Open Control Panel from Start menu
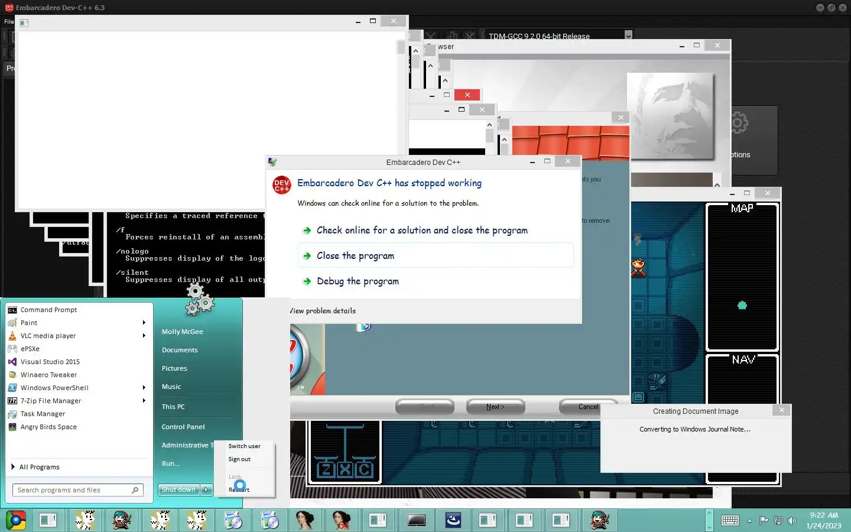The image size is (851, 532). [x=183, y=427]
